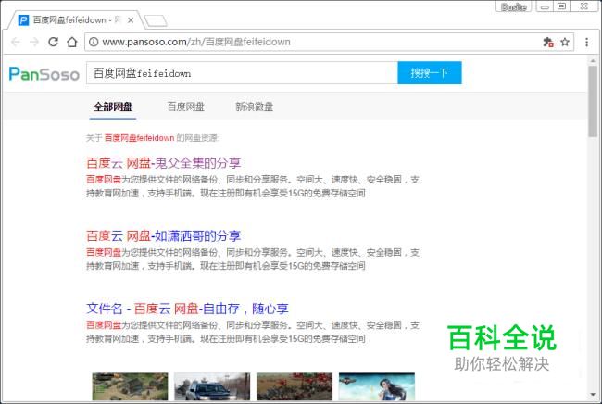The height and width of the screenshot is (404, 602).
Task: Switch to the 百度网盘 tab
Action: coord(186,107)
